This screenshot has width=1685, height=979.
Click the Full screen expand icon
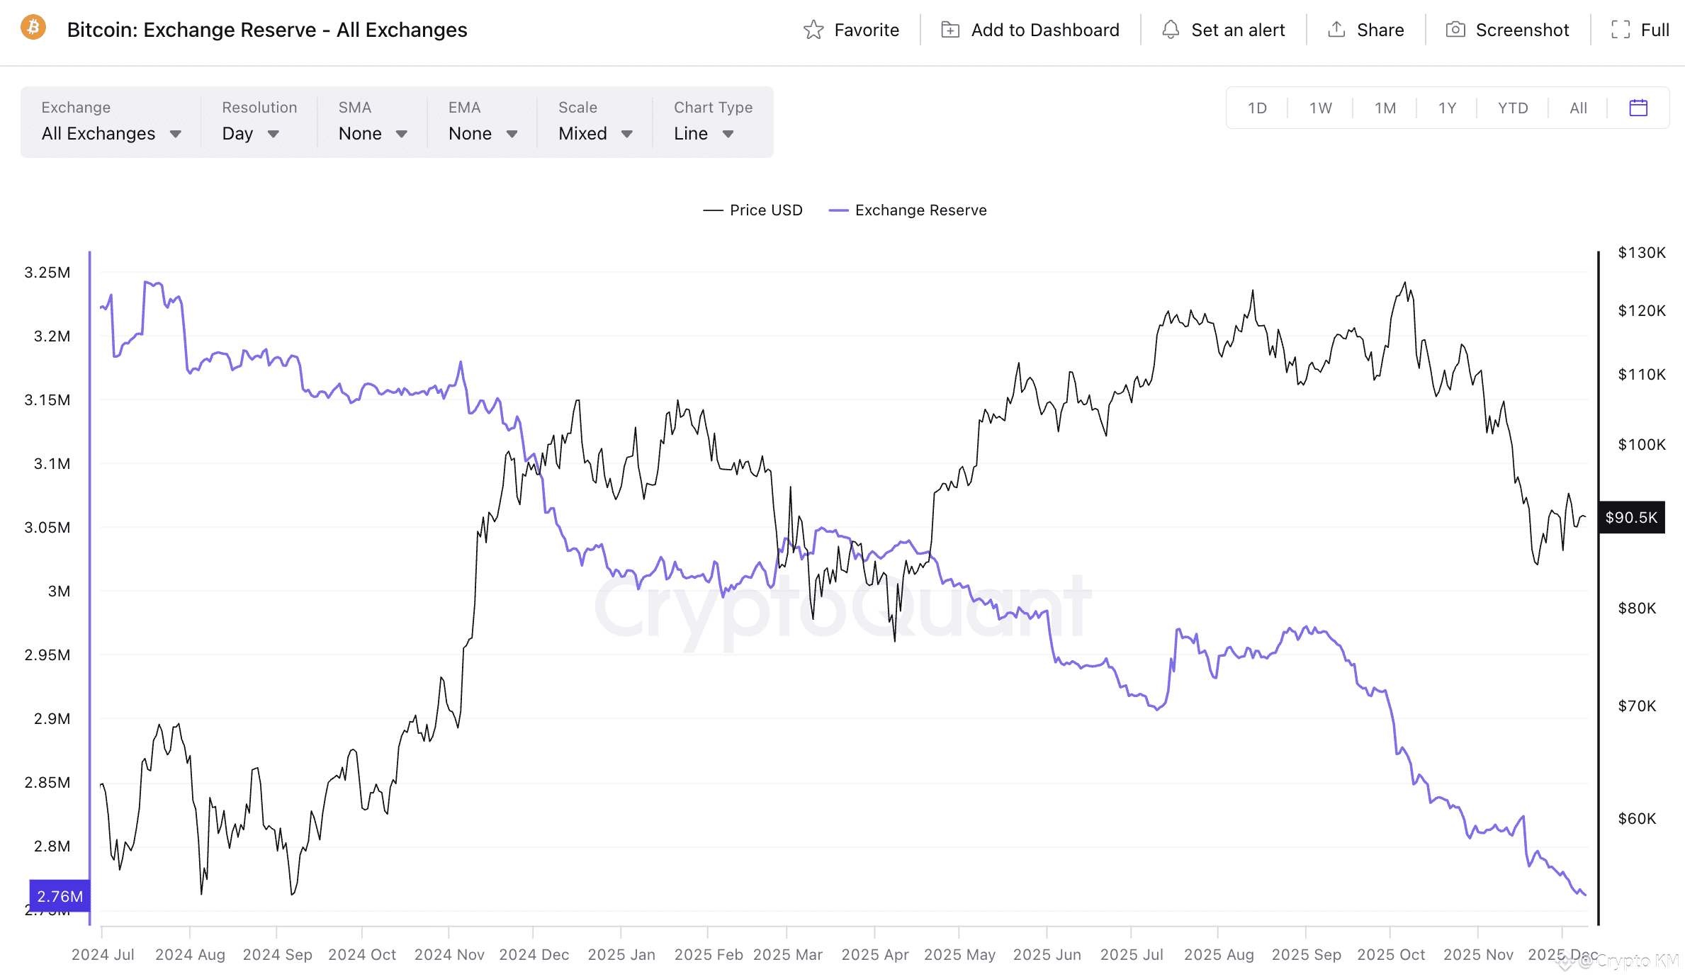click(1621, 30)
